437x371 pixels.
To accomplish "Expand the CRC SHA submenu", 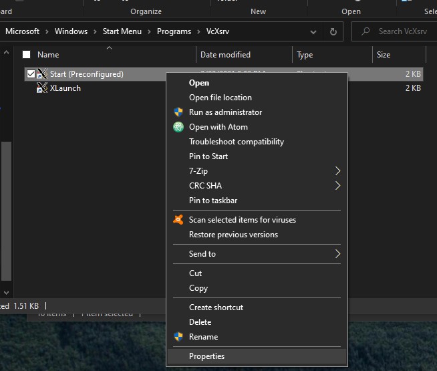I will 338,186.
